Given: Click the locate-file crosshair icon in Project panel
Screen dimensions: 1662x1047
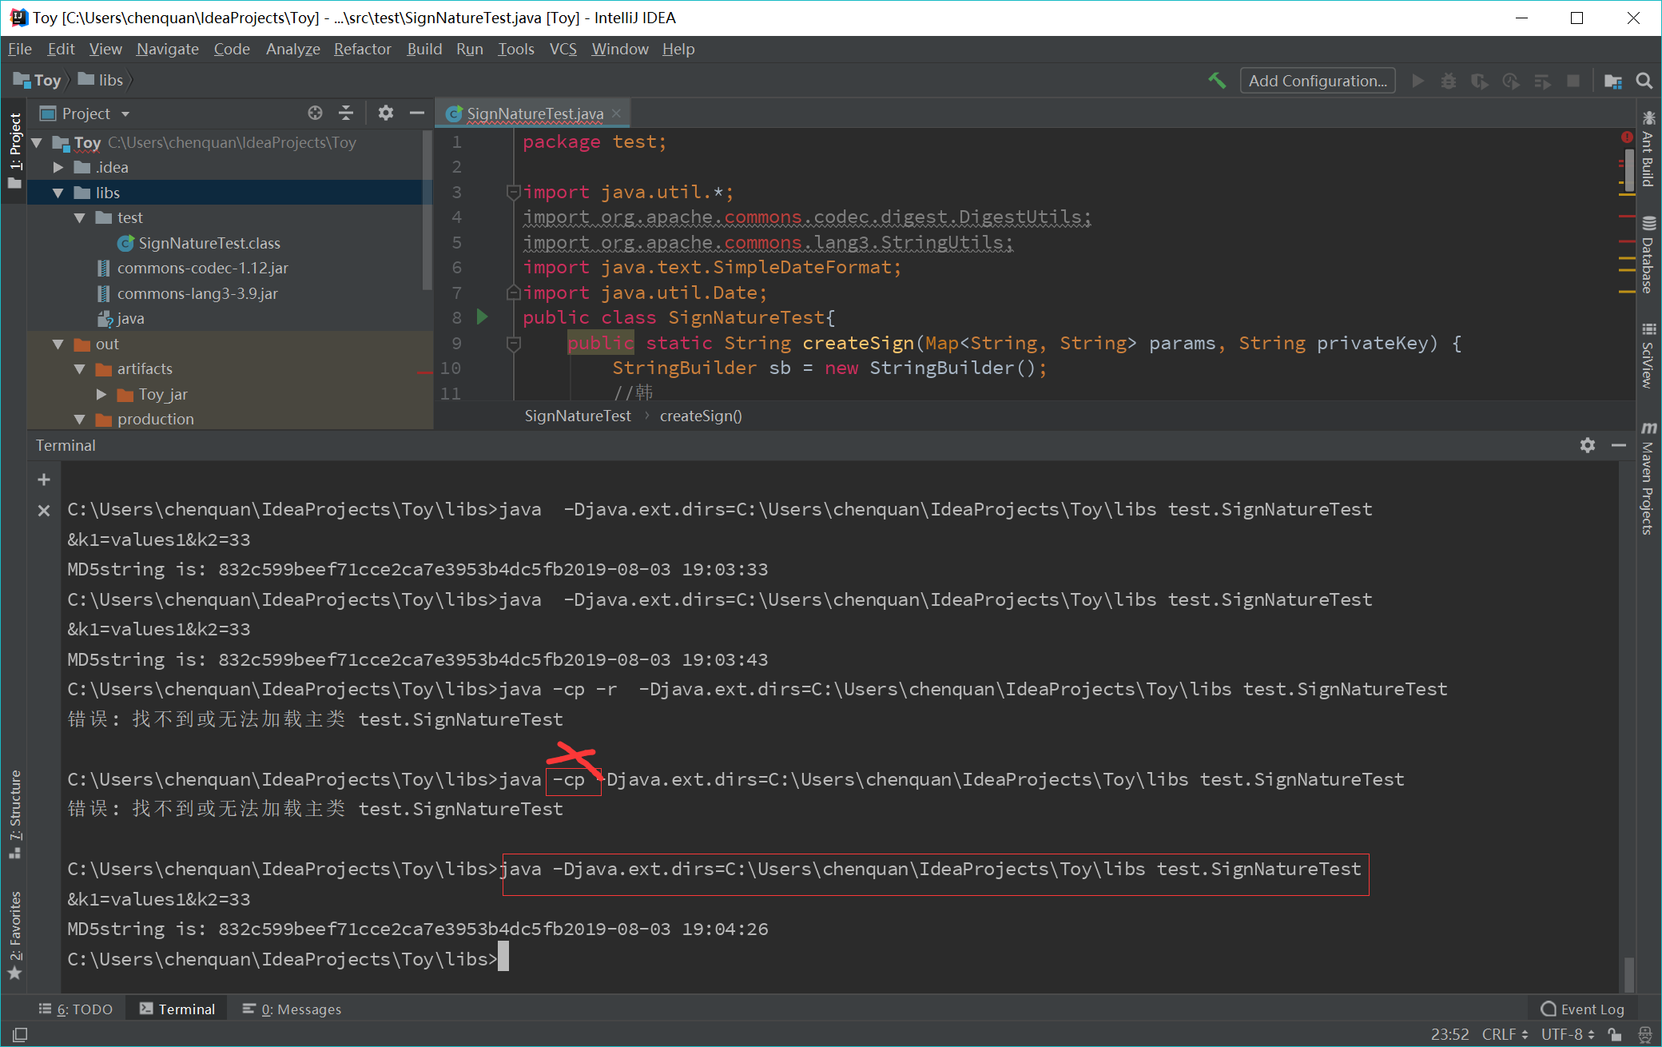Looking at the screenshot, I should click(316, 113).
